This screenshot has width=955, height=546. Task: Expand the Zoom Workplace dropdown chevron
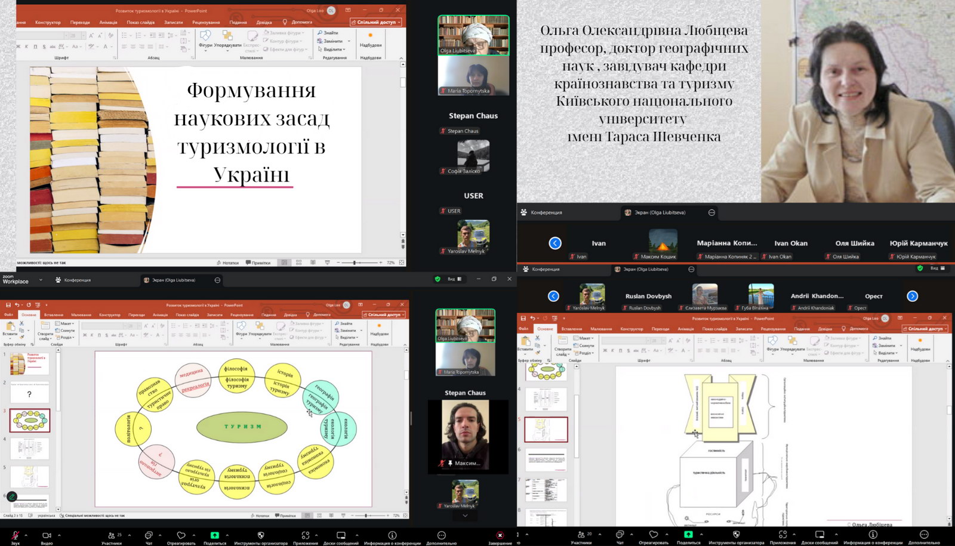(41, 280)
